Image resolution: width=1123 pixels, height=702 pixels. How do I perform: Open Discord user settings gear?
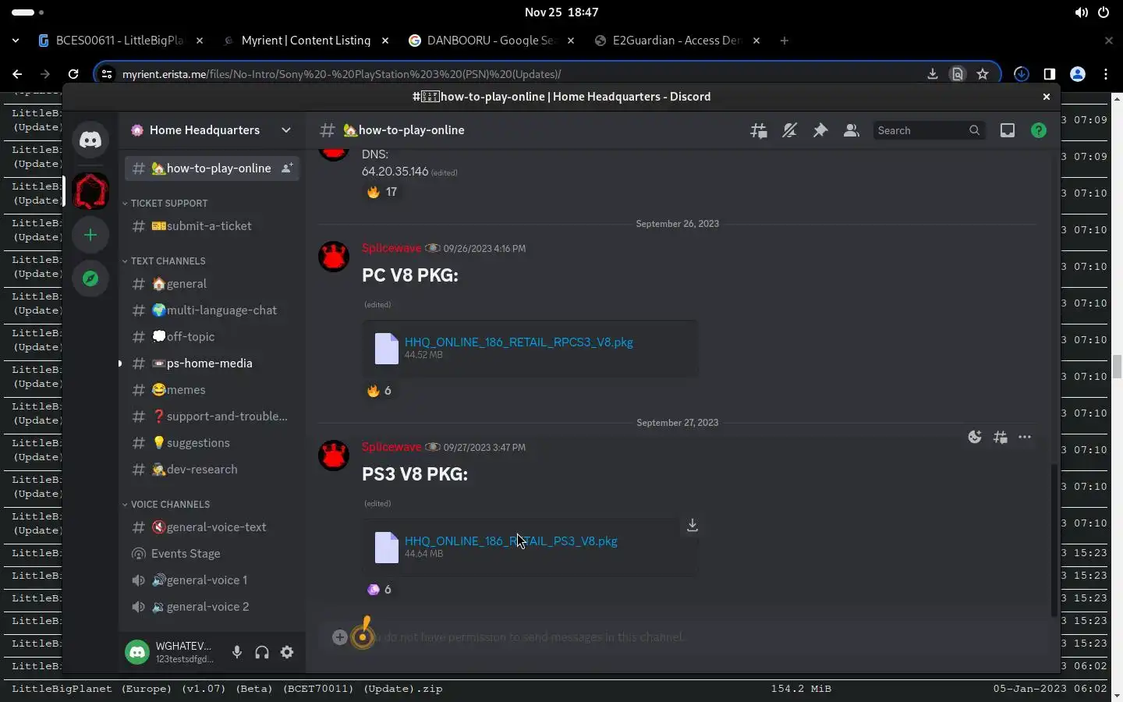click(x=287, y=652)
